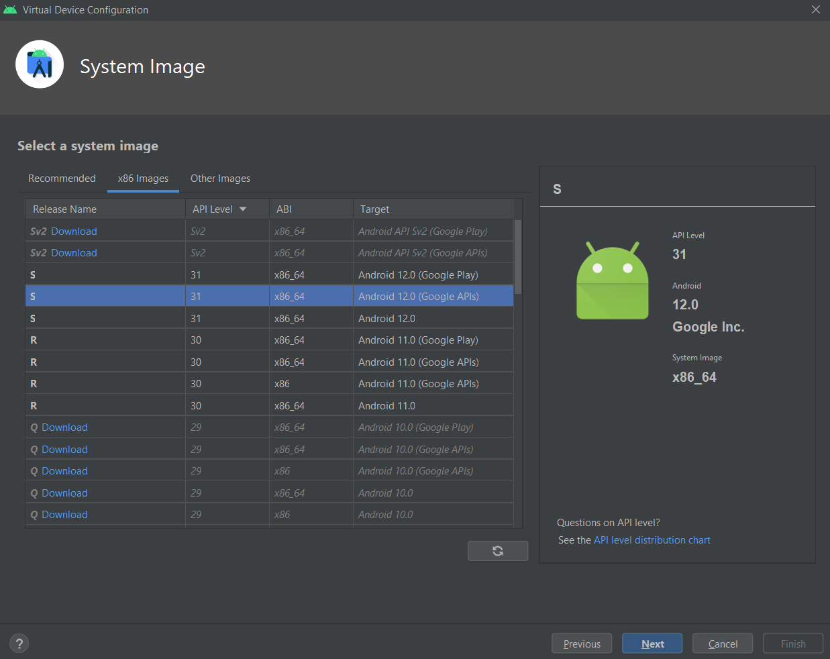The width and height of the screenshot is (830, 659).
Task: Click the Target column header
Action: click(433, 209)
